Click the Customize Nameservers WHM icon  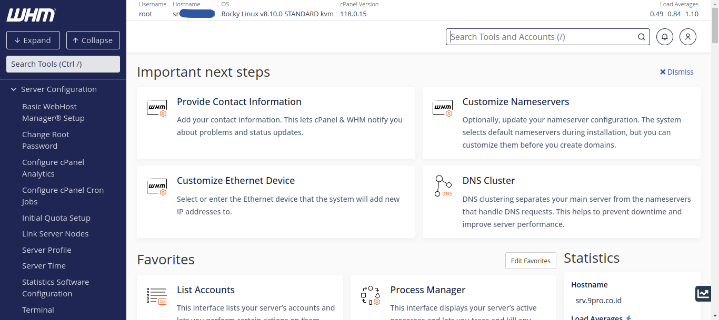[x=443, y=108]
